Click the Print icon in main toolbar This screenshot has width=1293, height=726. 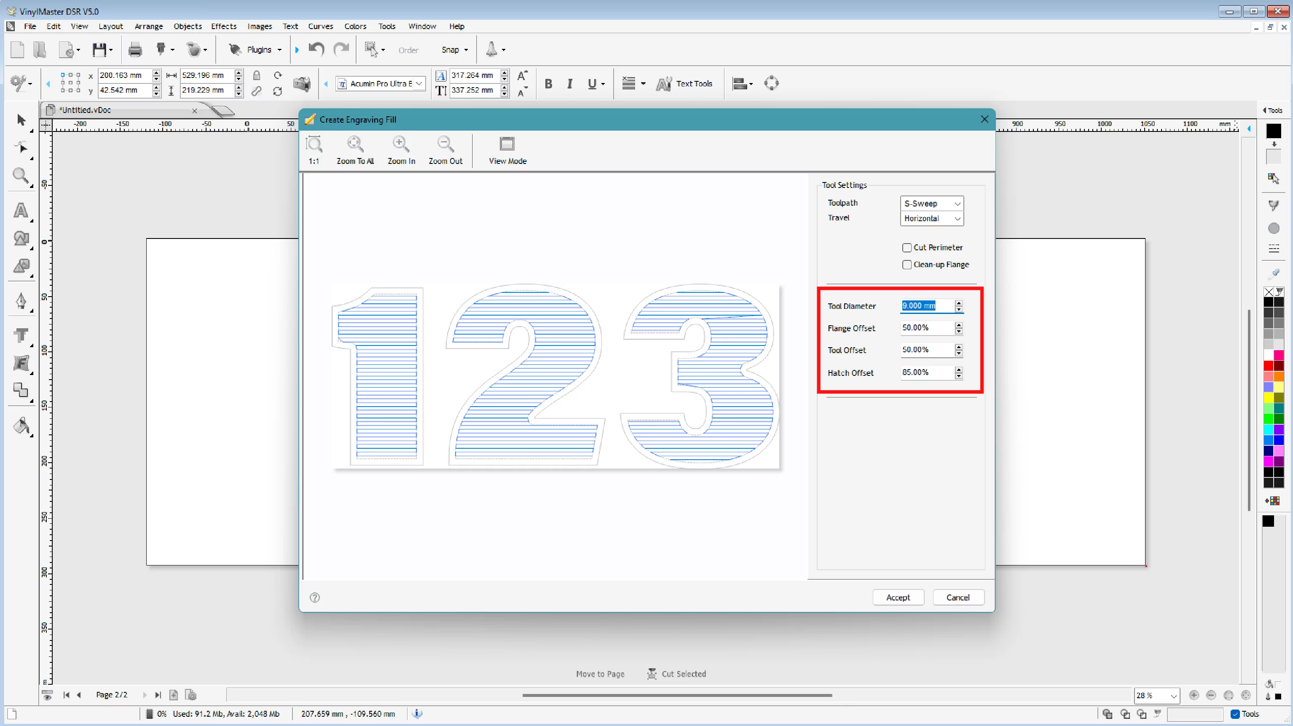(x=135, y=50)
